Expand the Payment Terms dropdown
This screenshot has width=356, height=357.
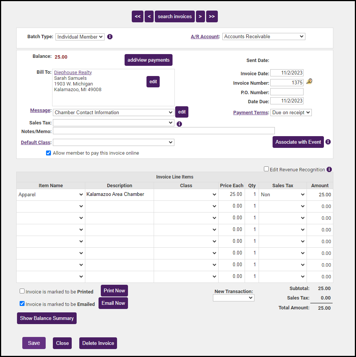point(291,113)
